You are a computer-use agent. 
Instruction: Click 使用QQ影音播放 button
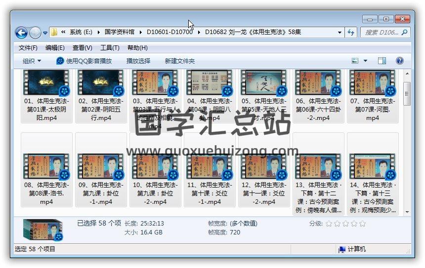84,61
